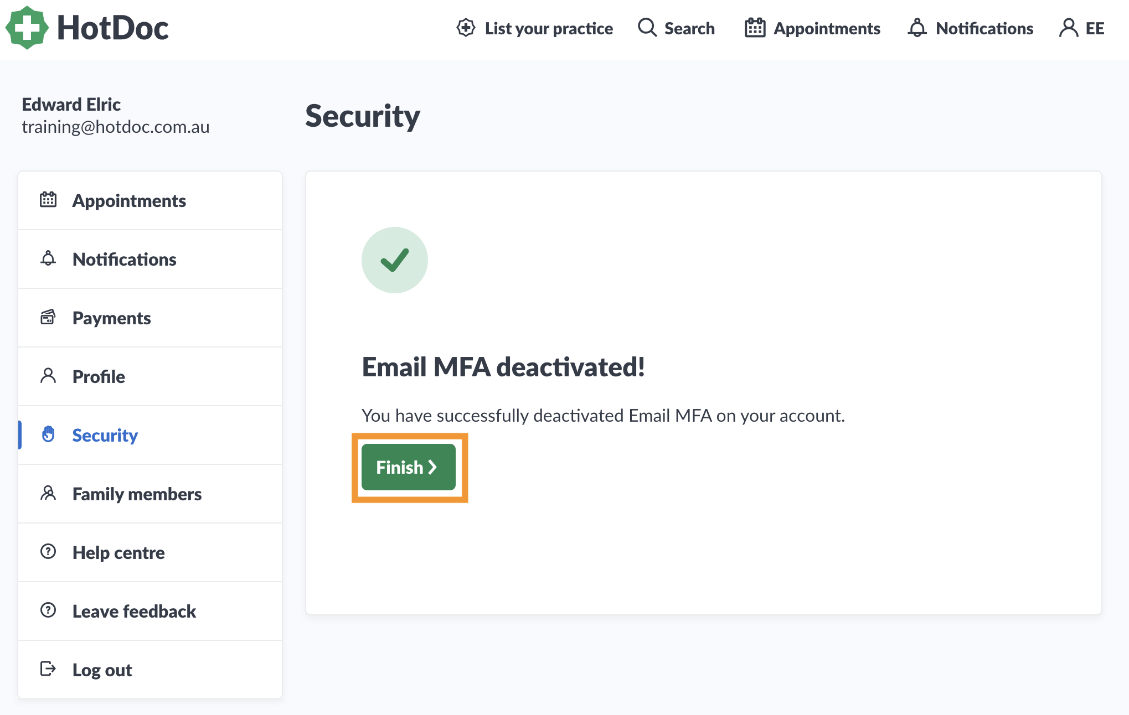This screenshot has height=715, width=1129.
Task: Click the List your practice plus icon
Action: pyautogui.click(x=466, y=28)
